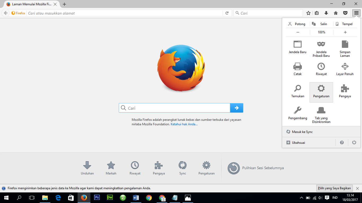
Task: Open Photoshop from the taskbar
Action: coord(97,197)
